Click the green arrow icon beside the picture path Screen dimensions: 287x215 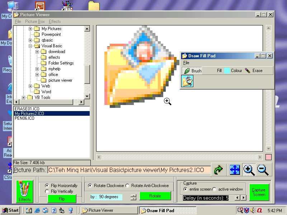[218, 169]
